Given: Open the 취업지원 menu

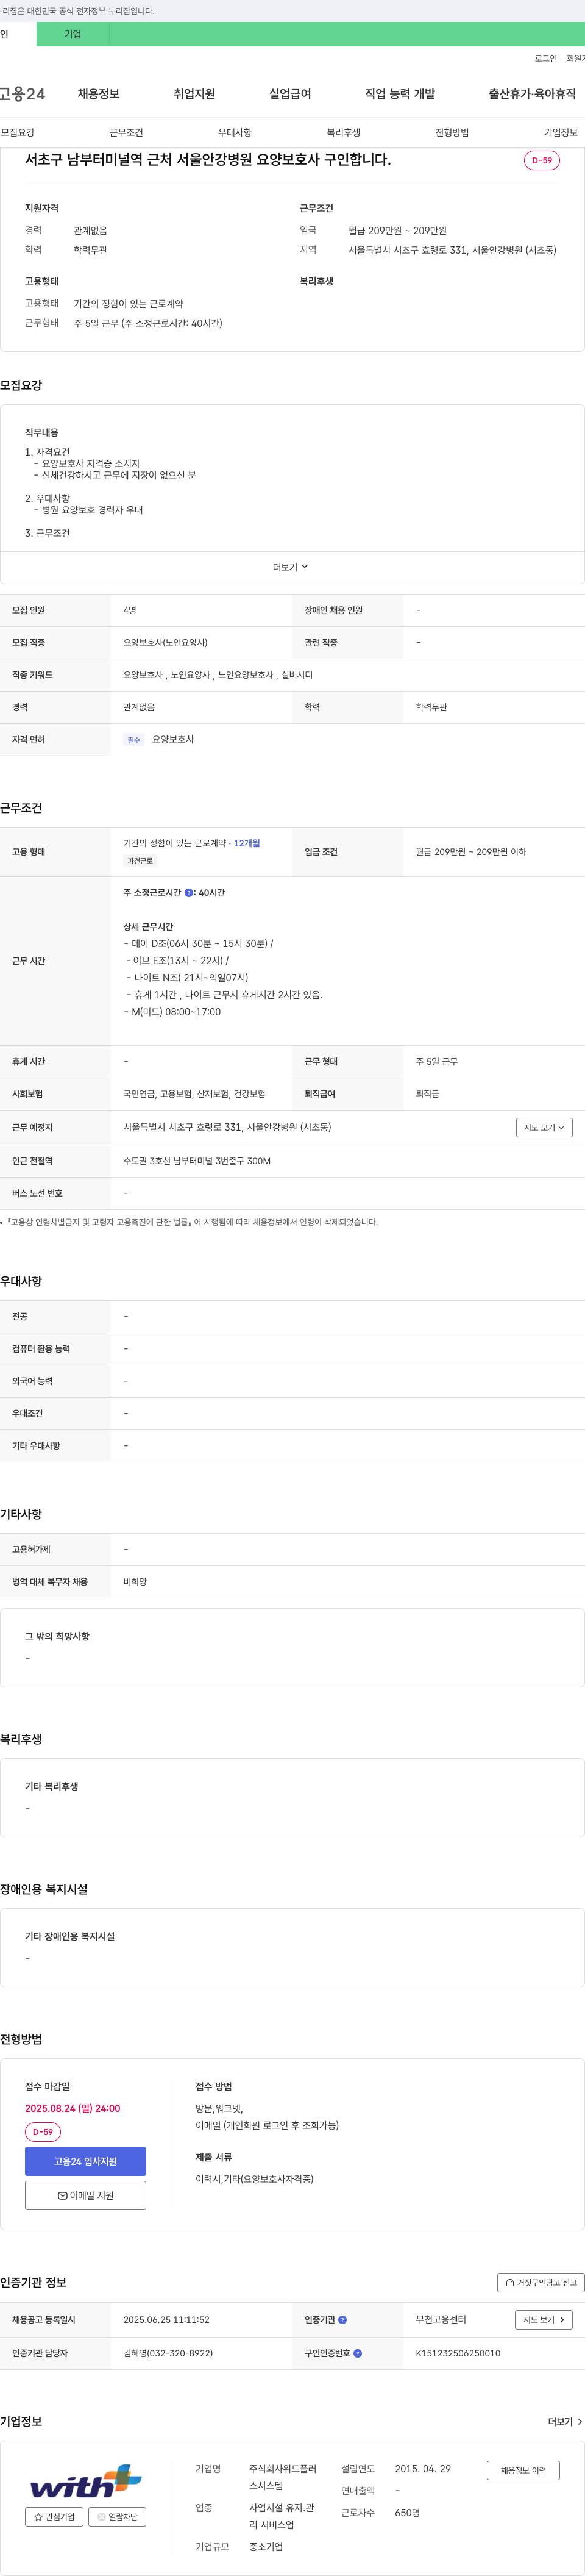Looking at the screenshot, I should pos(194,94).
